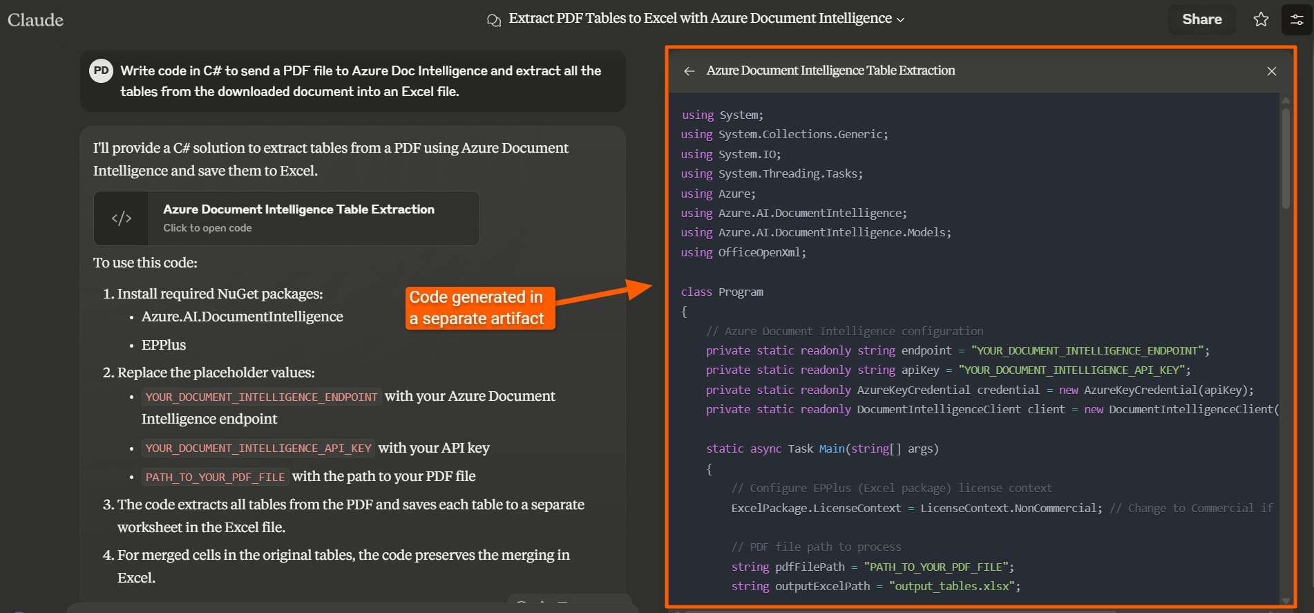Click the YOUR_DOCUMENT_INTELLIGENCE_ENDPOINT inline code in chat

261,397
